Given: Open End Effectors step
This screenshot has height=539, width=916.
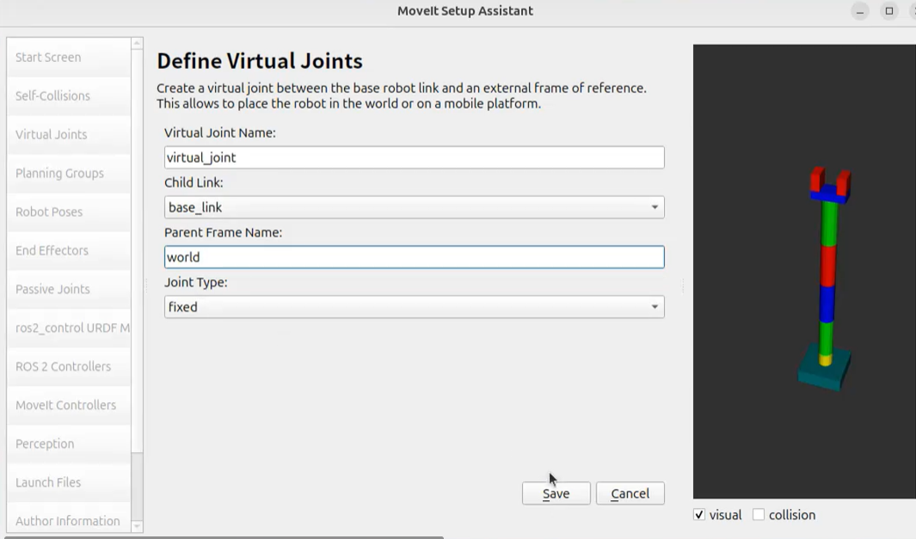Looking at the screenshot, I should click(x=69, y=250).
